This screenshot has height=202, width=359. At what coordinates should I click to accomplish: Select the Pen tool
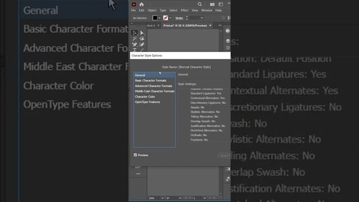[135, 44]
